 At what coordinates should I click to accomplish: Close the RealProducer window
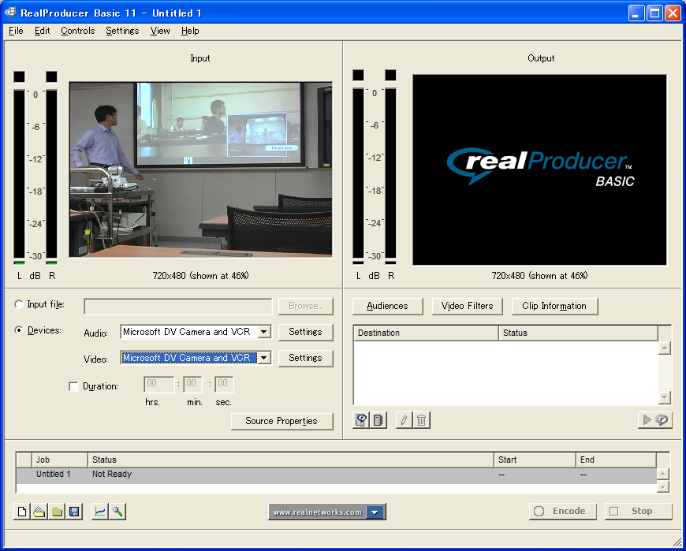coord(673,13)
